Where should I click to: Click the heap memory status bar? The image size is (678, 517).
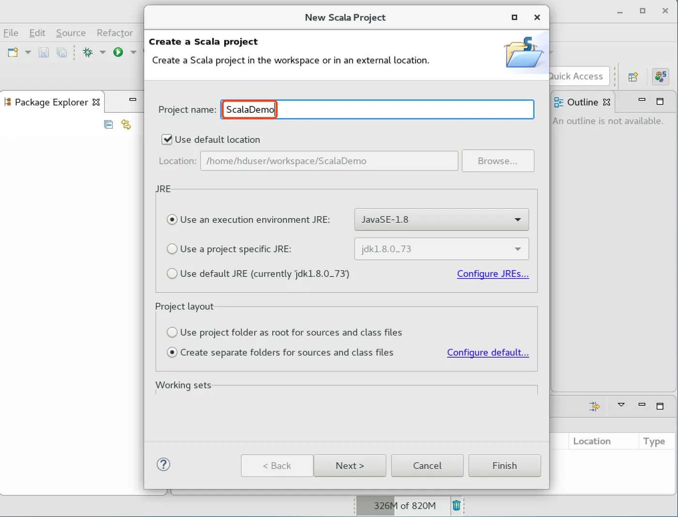click(404, 506)
